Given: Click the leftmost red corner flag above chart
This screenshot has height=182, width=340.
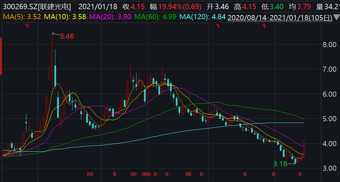Looking at the screenshot, I should pyautogui.click(x=27, y=27).
